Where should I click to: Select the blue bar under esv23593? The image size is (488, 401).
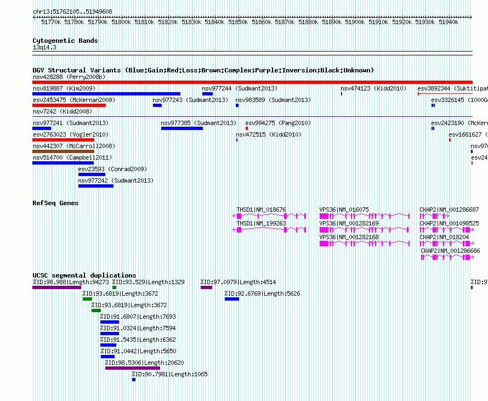[92, 174]
